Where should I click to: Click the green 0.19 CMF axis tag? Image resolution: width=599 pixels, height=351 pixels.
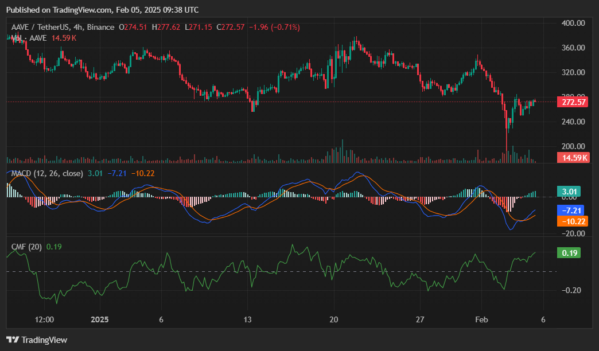[569, 253]
